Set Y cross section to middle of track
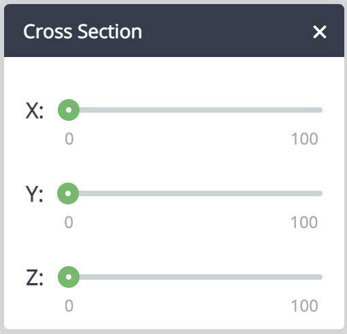This screenshot has width=347, height=334. (195, 193)
